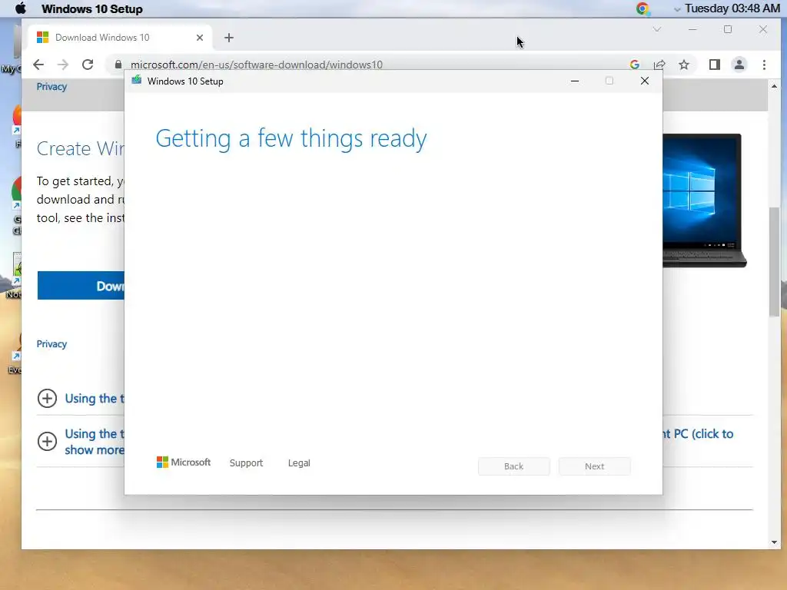Click the scrollbar up arrow
The width and height of the screenshot is (787, 590).
tap(774, 86)
